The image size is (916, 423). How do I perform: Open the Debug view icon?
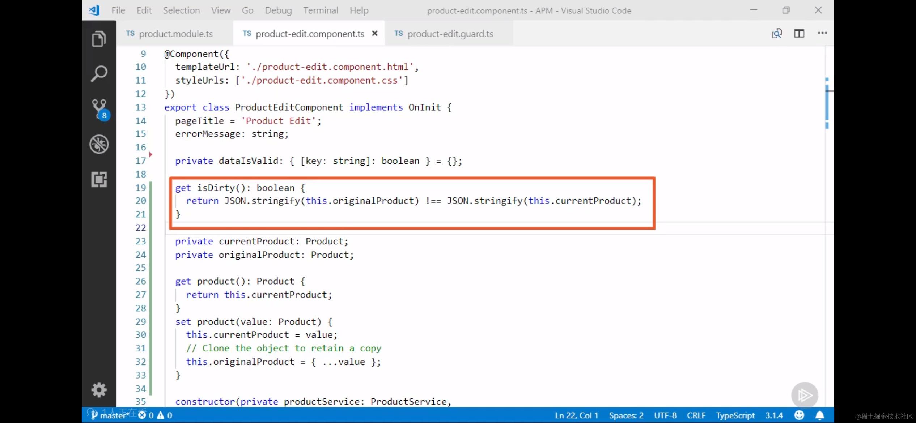(99, 144)
